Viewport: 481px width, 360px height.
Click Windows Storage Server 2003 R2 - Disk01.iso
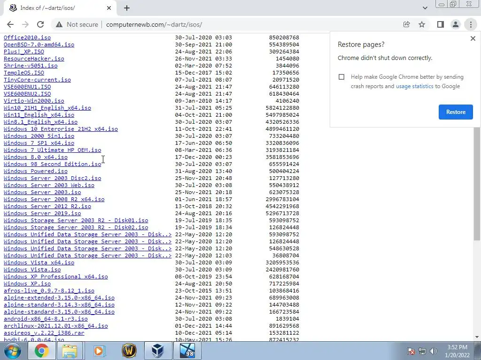pos(76,220)
